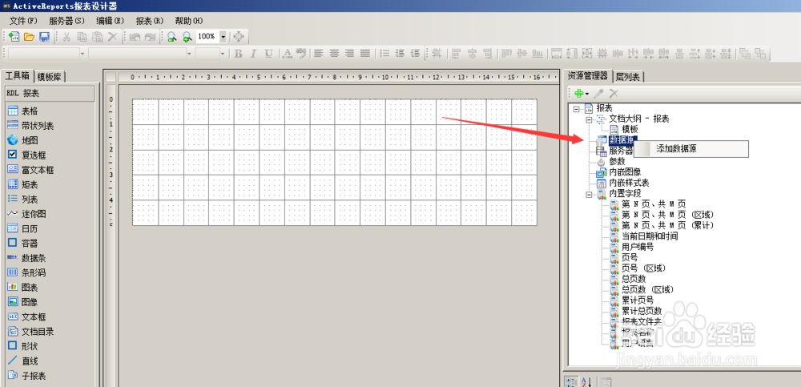Open the 文件(F) menu
This screenshot has width=801, height=387.
[x=23, y=21]
